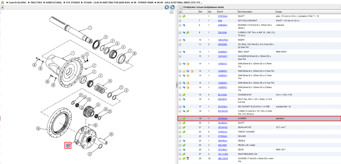Select callout 1 housing in diagram
Viewport: 341px width, 164px height.
pyautogui.click(x=72, y=53)
